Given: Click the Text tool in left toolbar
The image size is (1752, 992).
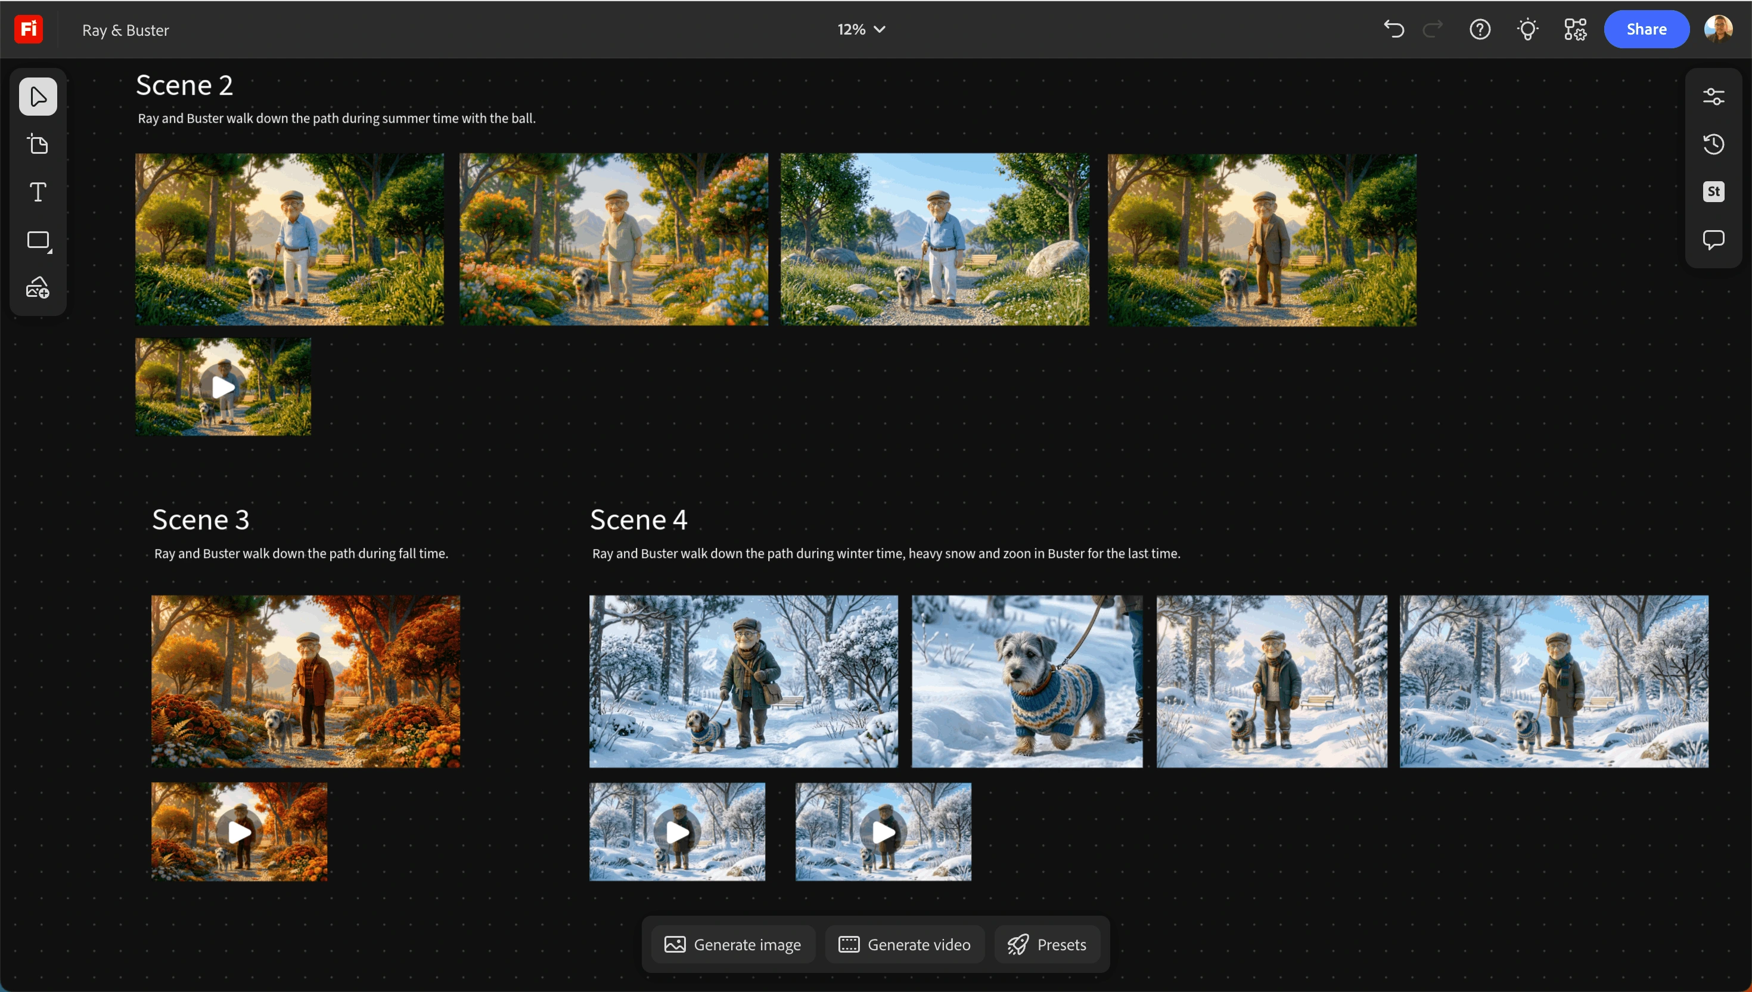Looking at the screenshot, I should click(38, 192).
